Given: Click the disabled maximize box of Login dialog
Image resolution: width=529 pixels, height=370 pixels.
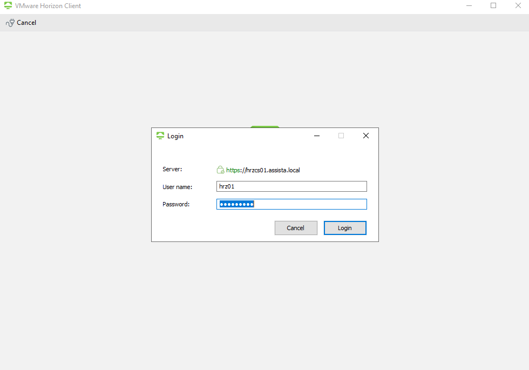Looking at the screenshot, I should tap(341, 136).
